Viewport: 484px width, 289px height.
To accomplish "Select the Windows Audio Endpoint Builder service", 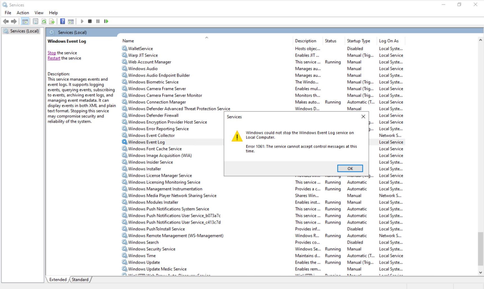I will pos(263,75).
